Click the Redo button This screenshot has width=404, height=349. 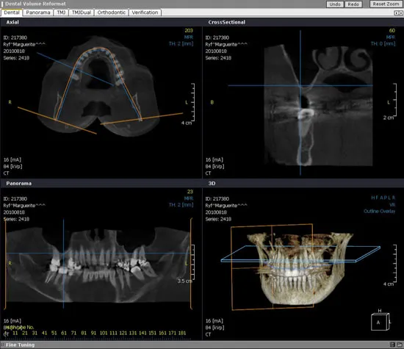pyautogui.click(x=353, y=4)
